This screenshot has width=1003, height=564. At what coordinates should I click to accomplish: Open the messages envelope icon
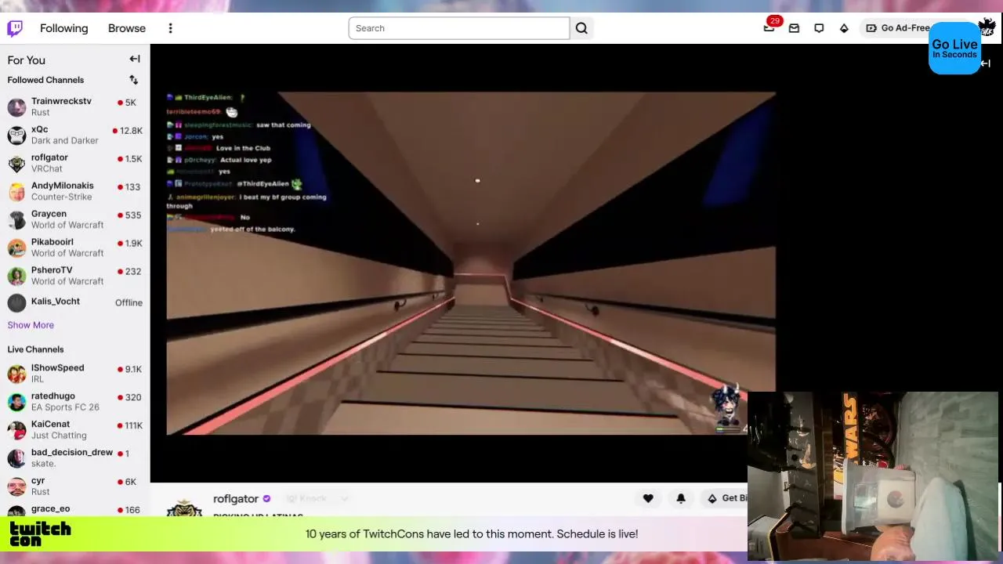pos(794,28)
